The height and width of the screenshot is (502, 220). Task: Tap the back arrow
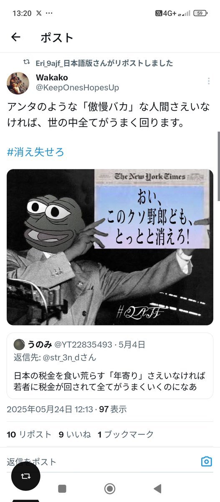[16, 37]
